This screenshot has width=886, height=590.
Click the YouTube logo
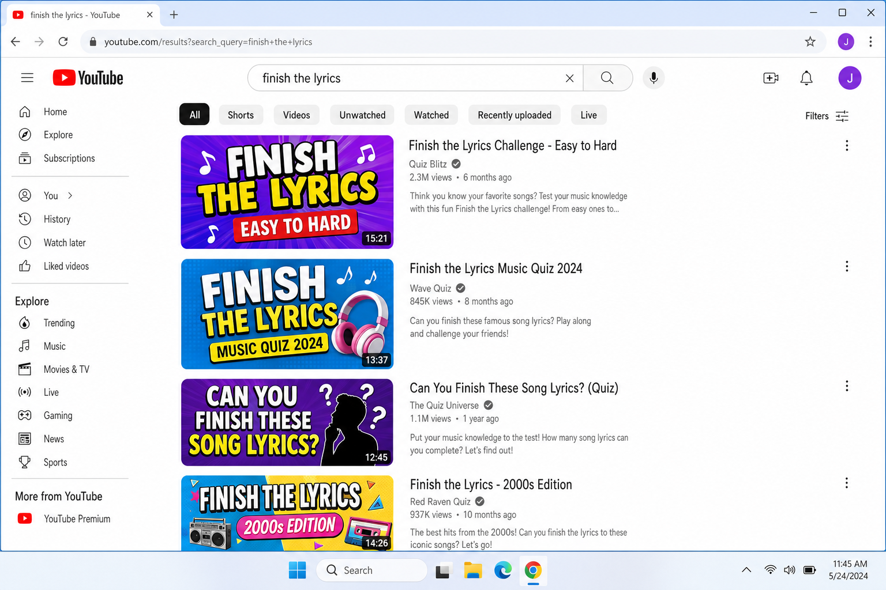tap(88, 78)
